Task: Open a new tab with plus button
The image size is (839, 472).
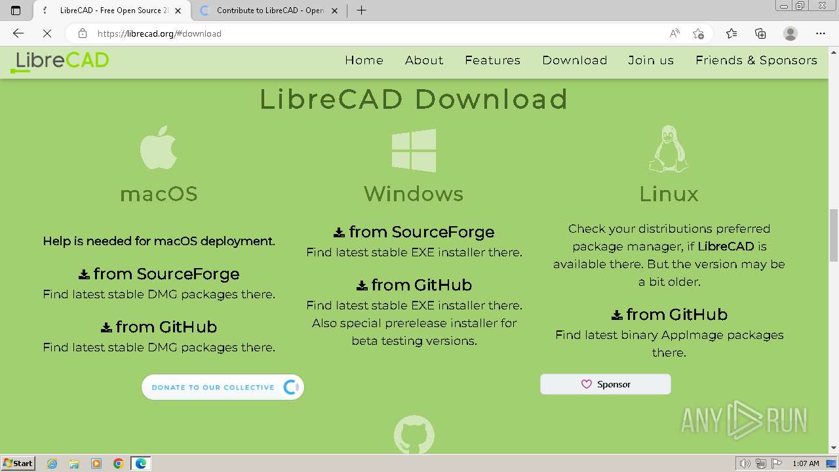Action: click(x=361, y=10)
